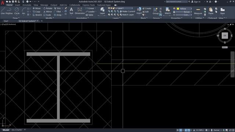Toggle snap mode in status bar

coord(181,130)
